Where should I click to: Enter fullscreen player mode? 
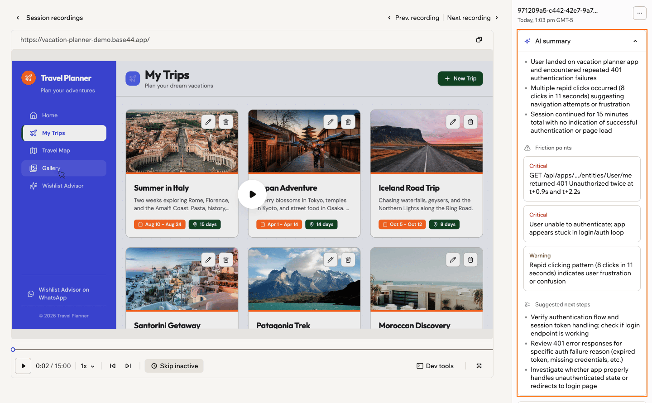479,366
